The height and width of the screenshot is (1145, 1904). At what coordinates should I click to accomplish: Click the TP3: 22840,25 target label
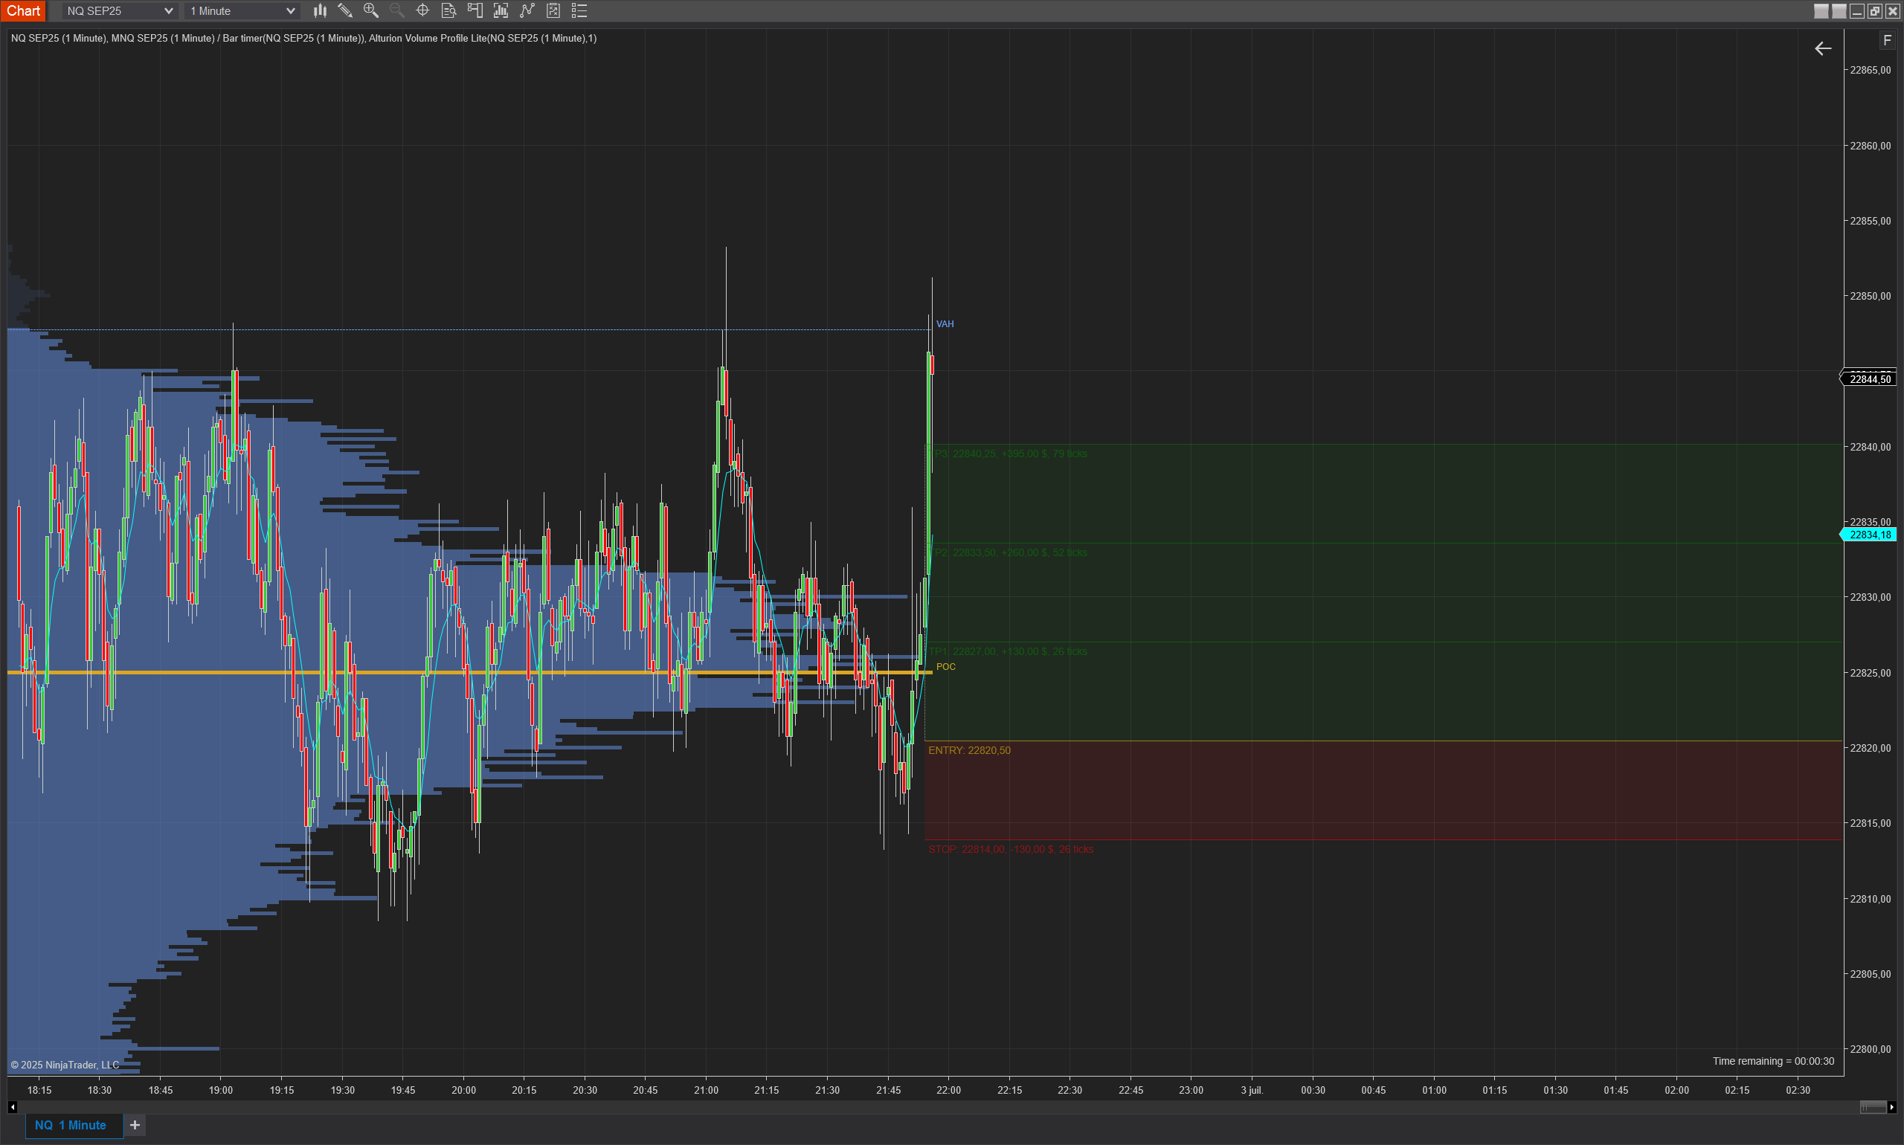click(1007, 454)
